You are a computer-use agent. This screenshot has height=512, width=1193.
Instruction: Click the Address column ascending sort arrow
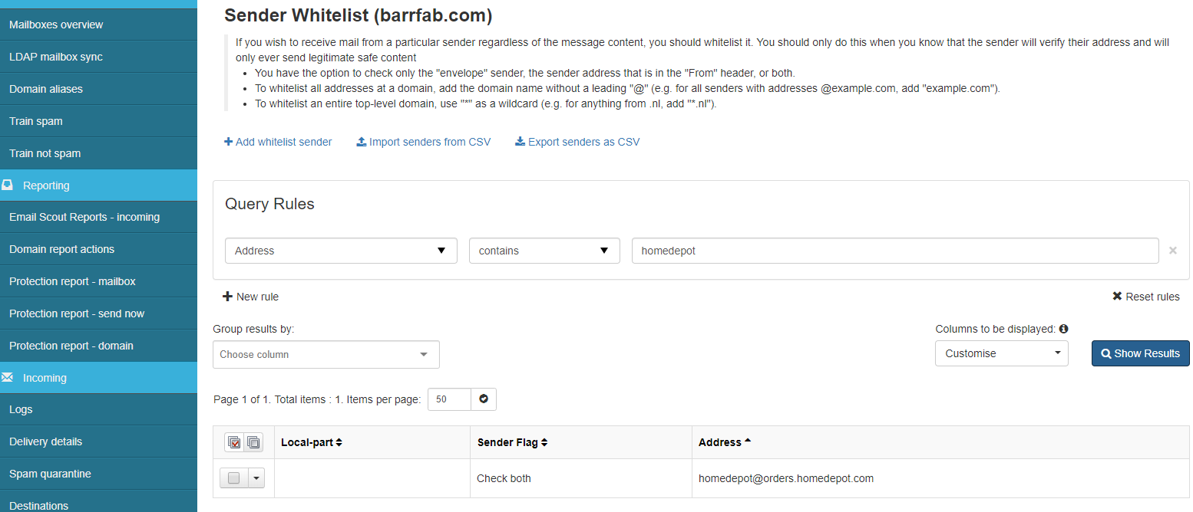[x=748, y=441]
